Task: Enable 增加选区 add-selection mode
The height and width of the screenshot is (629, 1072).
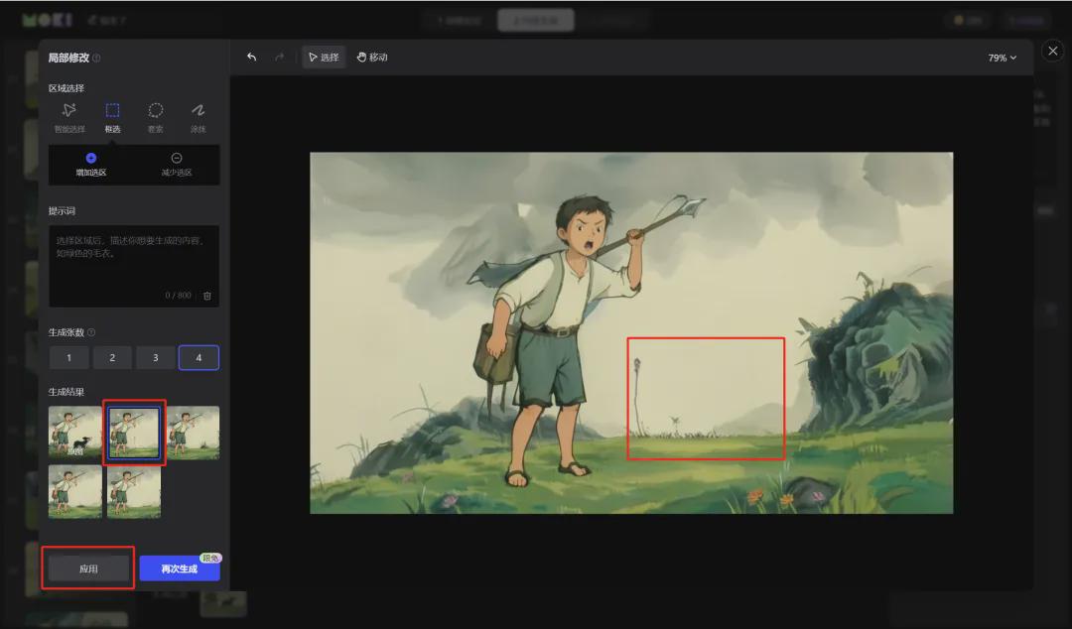Action: 92,163
